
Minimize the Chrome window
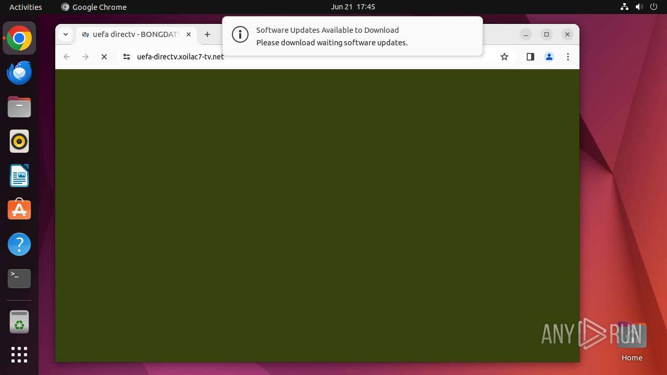(x=526, y=34)
